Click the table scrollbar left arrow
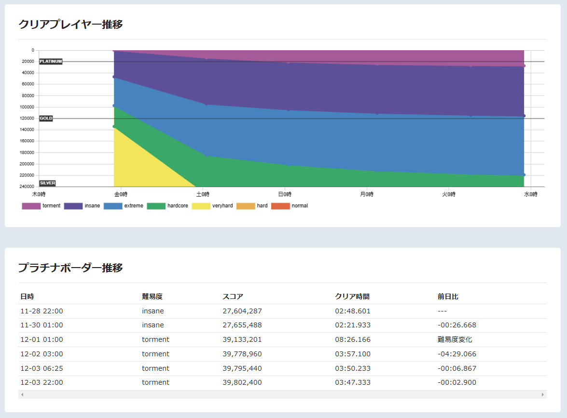567x418 pixels. (x=22, y=395)
